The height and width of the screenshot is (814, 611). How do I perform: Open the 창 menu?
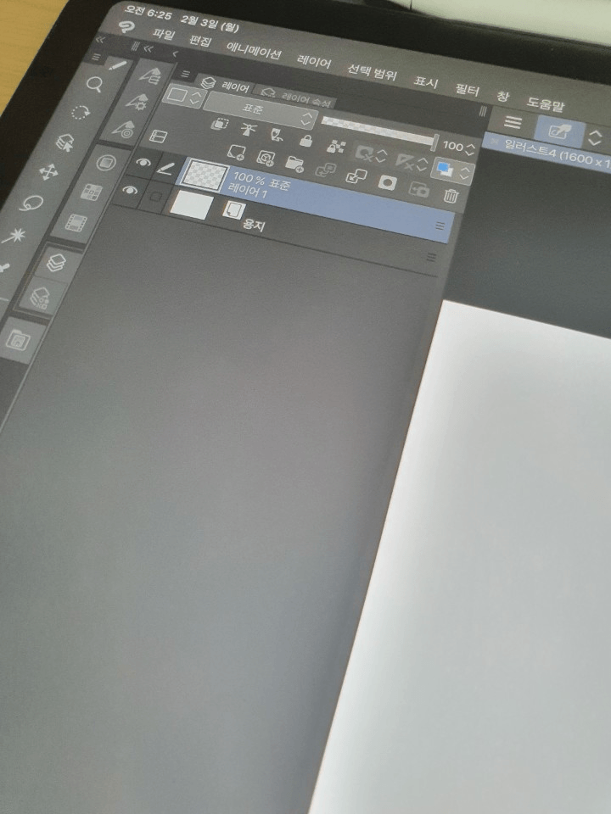[x=502, y=97]
